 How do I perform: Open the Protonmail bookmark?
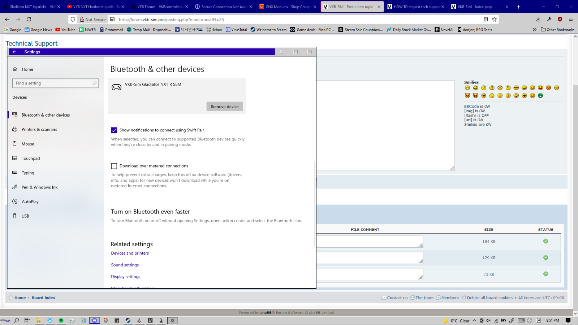(x=111, y=30)
